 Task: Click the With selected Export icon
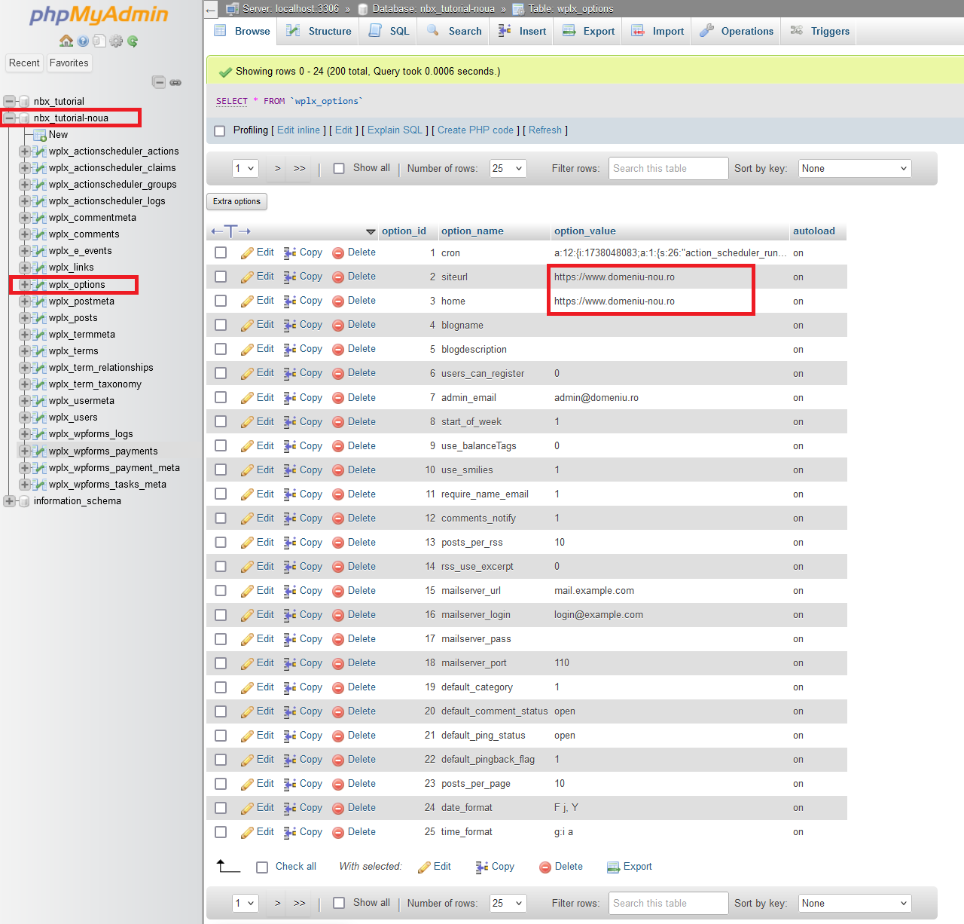pos(613,867)
